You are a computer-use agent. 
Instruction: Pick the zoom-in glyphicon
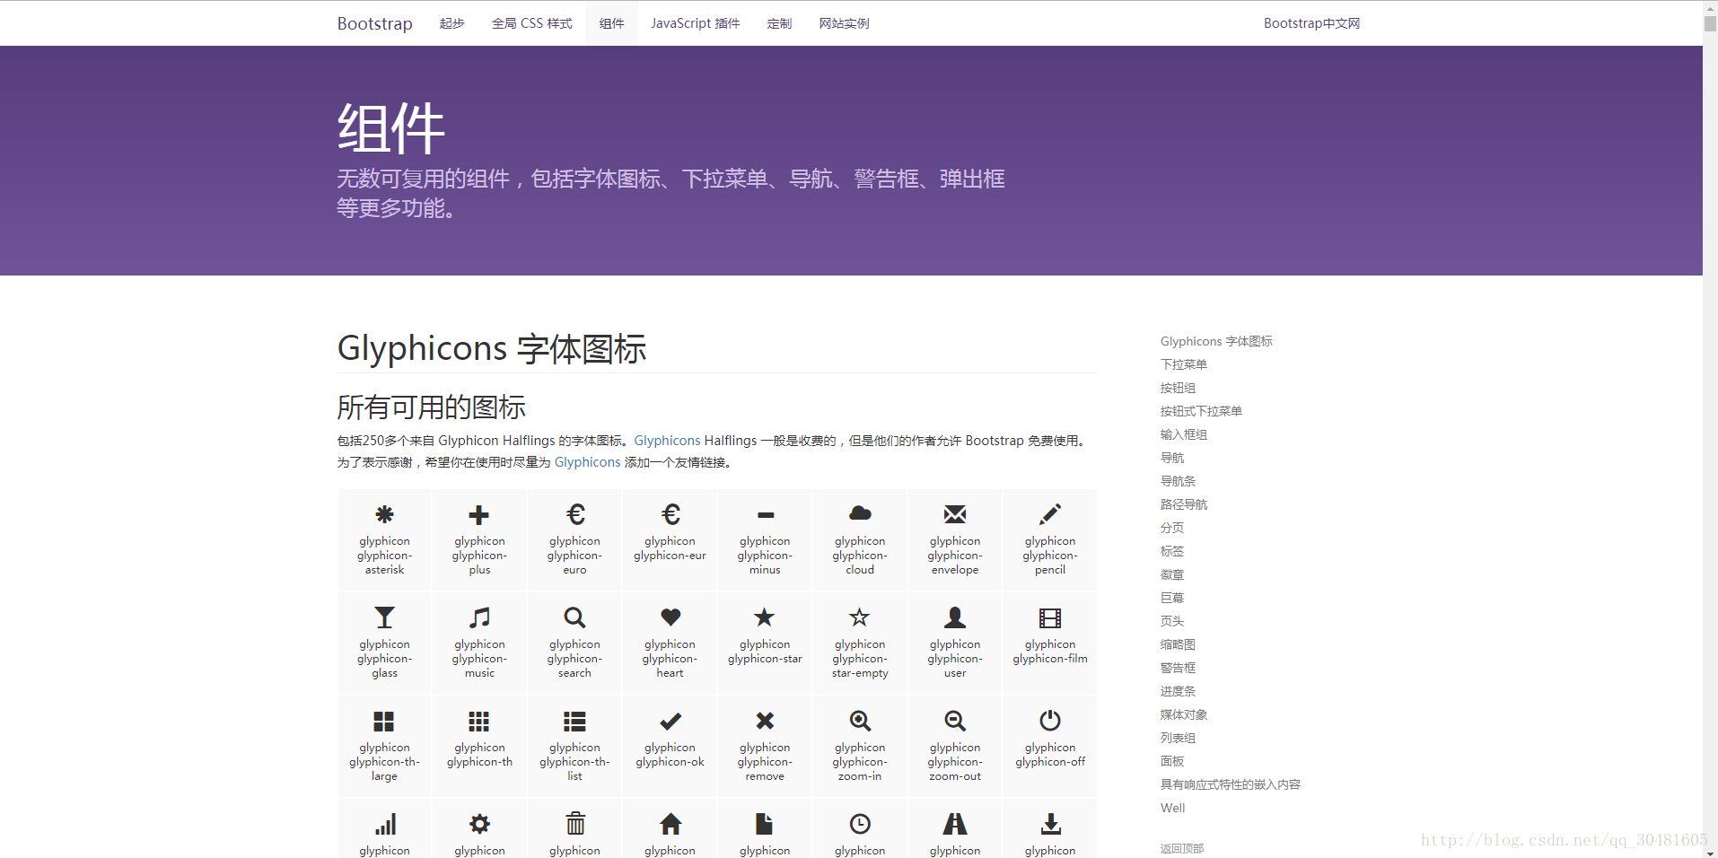pos(860,721)
